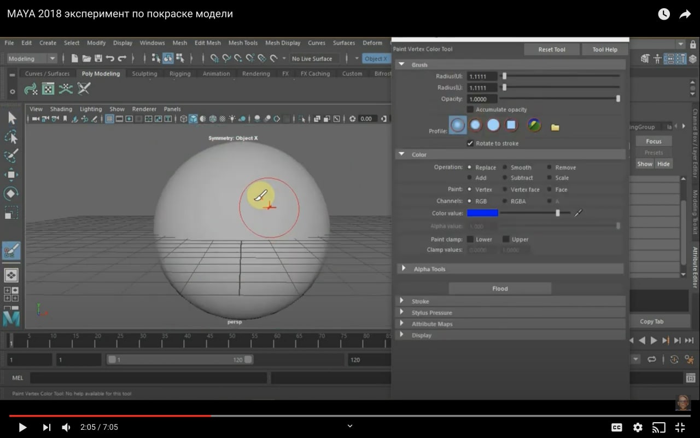Add video to Watch Later clock icon
The image size is (700, 438).
click(664, 14)
